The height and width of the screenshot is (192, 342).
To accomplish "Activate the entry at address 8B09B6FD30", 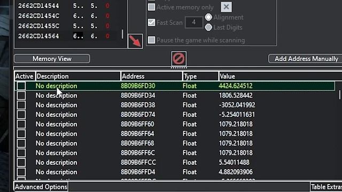I will click(x=21, y=86).
